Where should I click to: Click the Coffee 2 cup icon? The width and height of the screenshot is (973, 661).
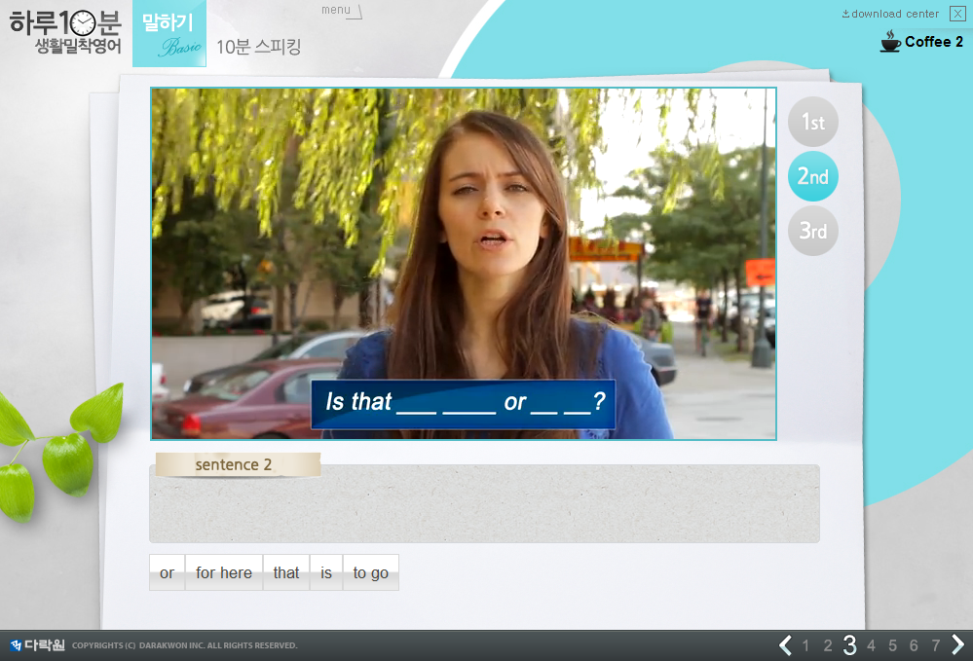[889, 41]
